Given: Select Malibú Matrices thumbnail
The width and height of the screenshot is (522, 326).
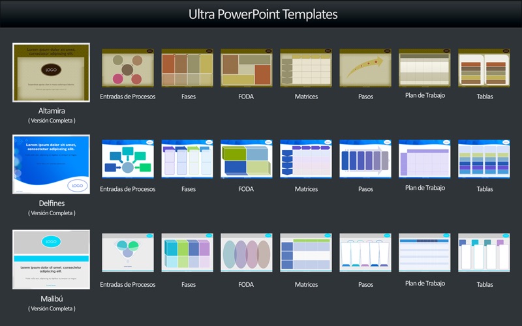Looking at the screenshot, I should click(306, 253).
